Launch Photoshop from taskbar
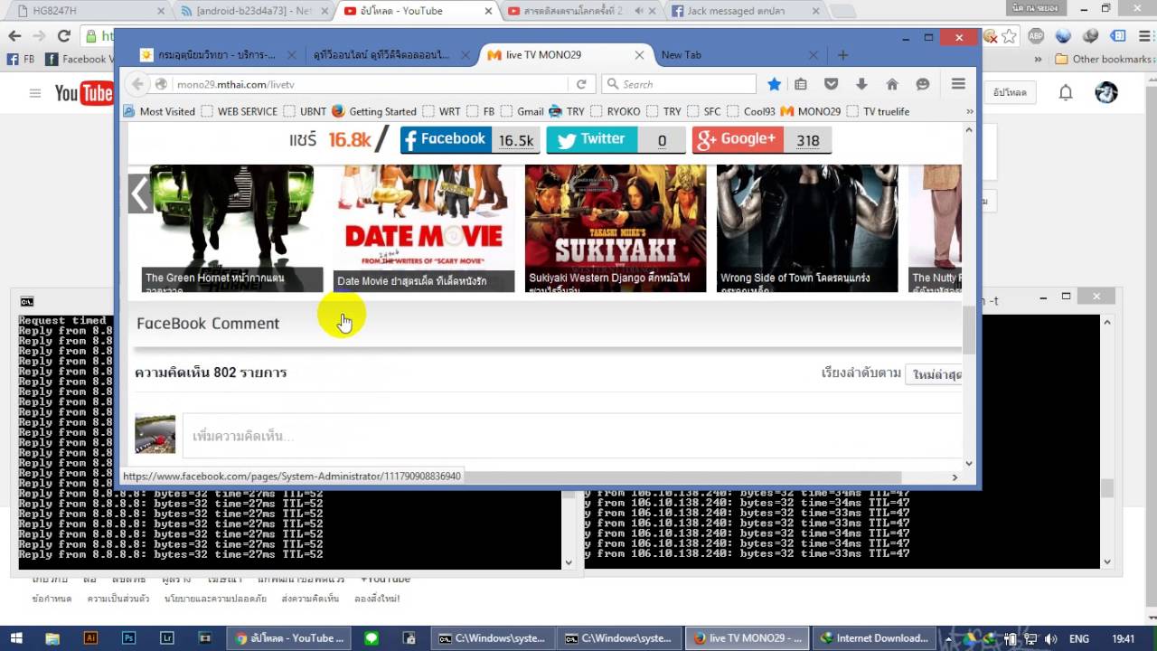The width and height of the screenshot is (1157, 651). coord(129,638)
